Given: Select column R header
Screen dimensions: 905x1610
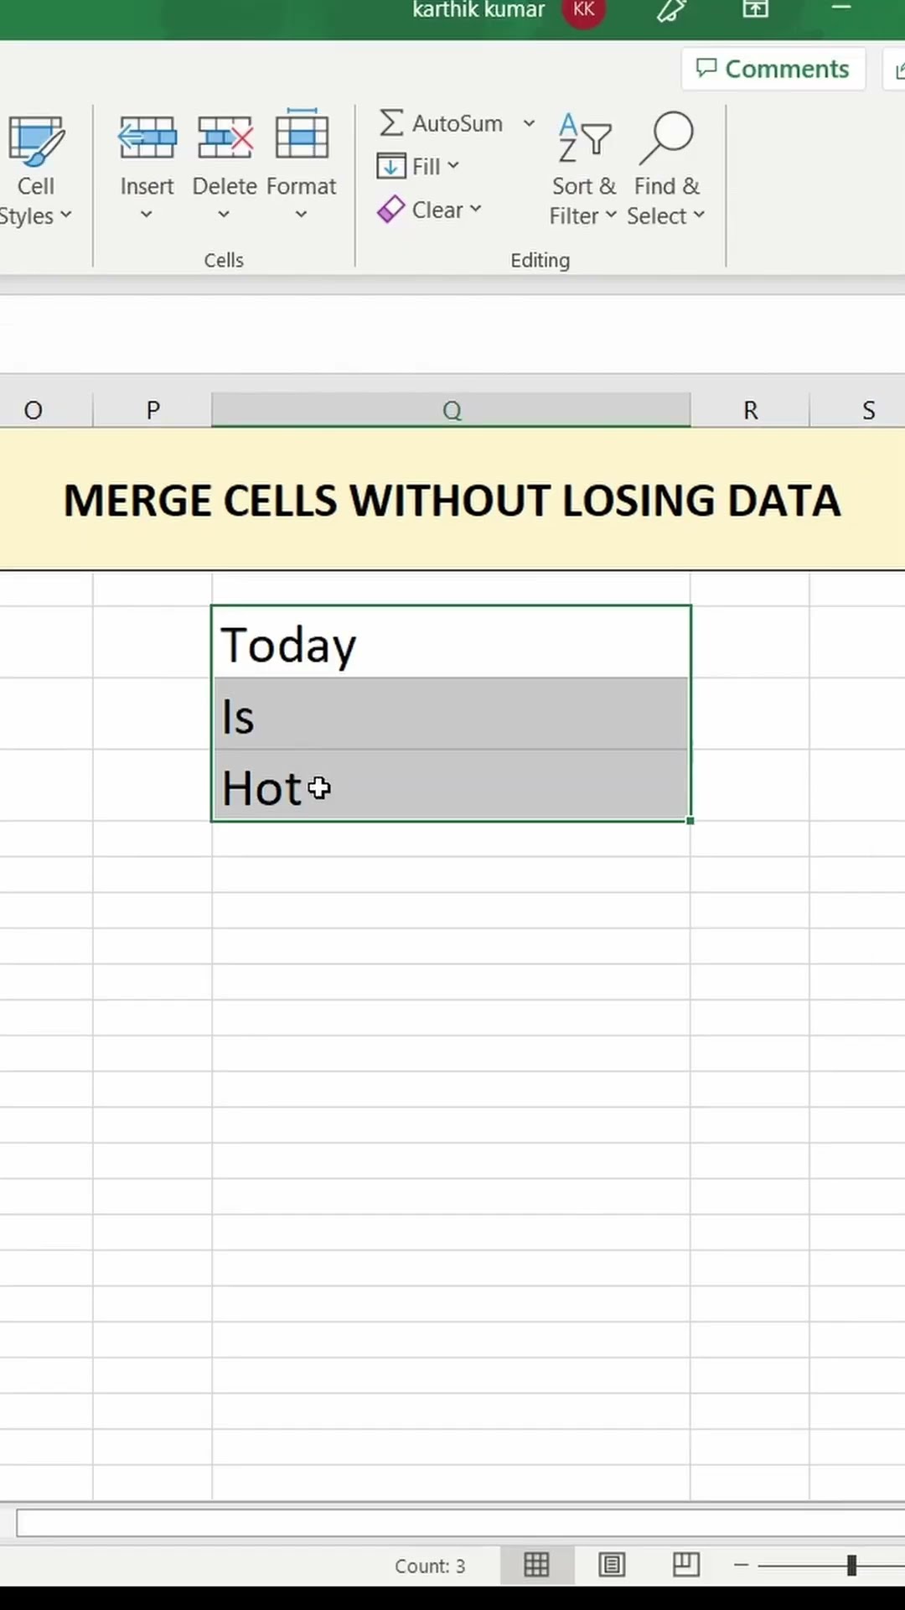Looking at the screenshot, I should coord(750,410).
